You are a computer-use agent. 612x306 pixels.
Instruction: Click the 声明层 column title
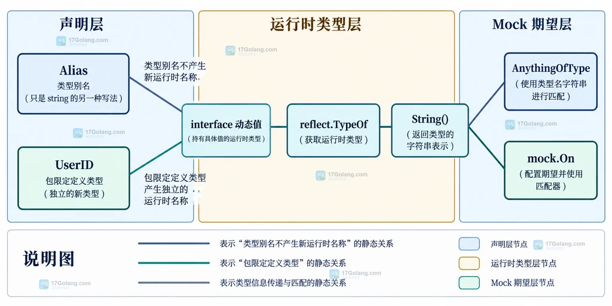pyautogui.click(x=81, y=24)
